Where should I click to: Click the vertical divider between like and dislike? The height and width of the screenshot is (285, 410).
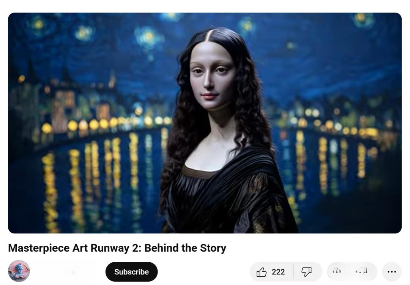(293, 272)
